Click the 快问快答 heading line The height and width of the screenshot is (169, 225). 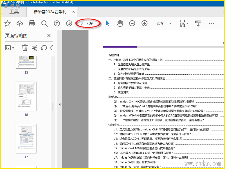114,125
